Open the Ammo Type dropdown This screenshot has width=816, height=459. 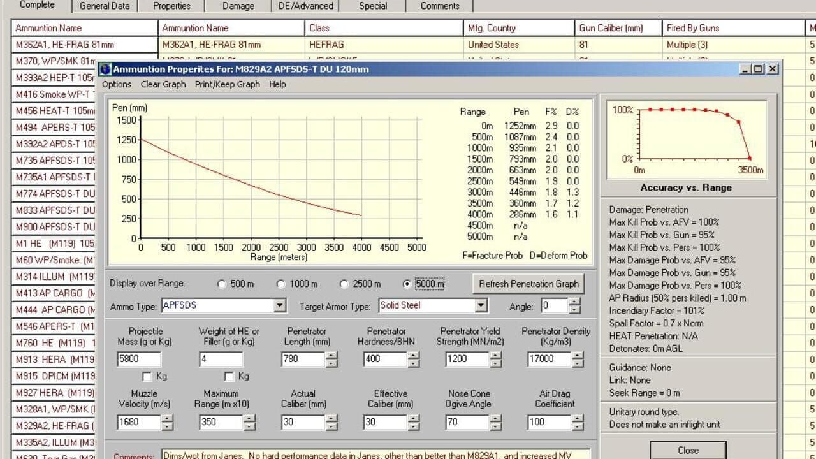[x=280, y=306]
